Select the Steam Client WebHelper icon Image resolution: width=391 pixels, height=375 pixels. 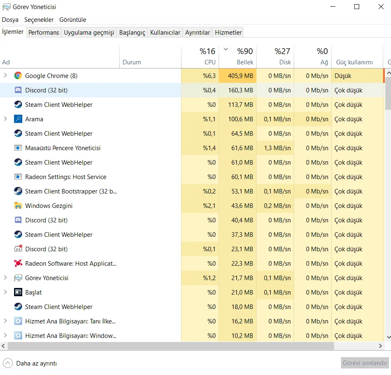tap(18, 104)
